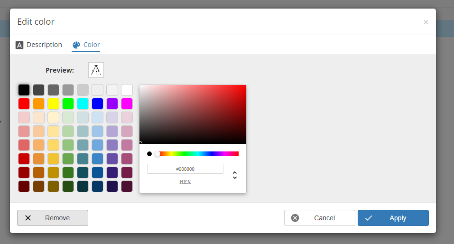Image resolution: width=454 pixels, height=244 pixels.
Task: Edit the #000000 hex input field
Action: click(185, 169)
